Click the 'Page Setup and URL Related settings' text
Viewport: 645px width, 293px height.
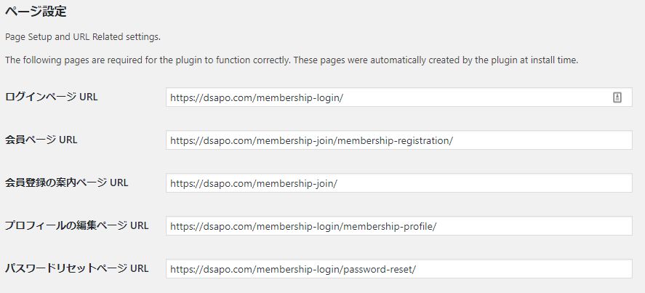83,37
